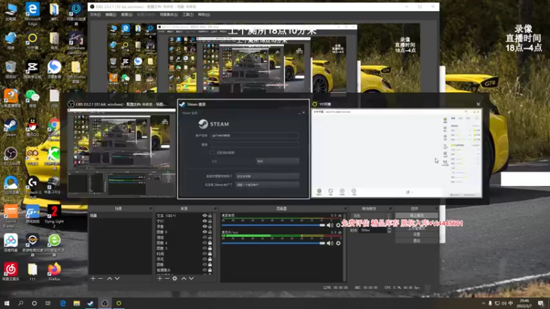Open Dying Light 2 desktop shortcut
Viewport: 550px width, 309px height.
[x=54, y=215]
